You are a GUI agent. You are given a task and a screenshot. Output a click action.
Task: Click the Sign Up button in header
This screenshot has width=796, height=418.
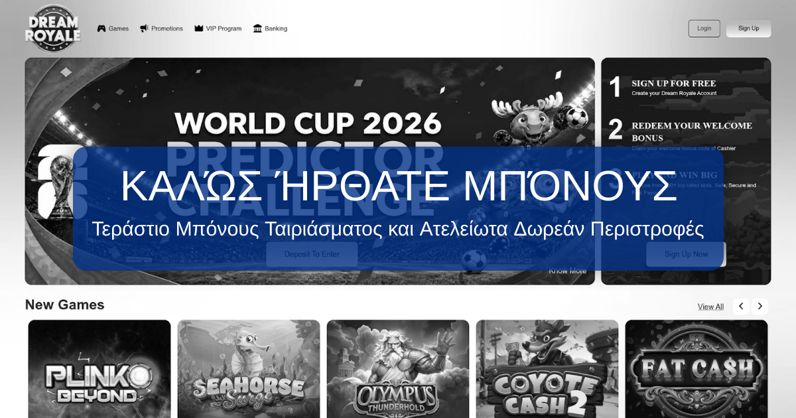tap(748, 29)
